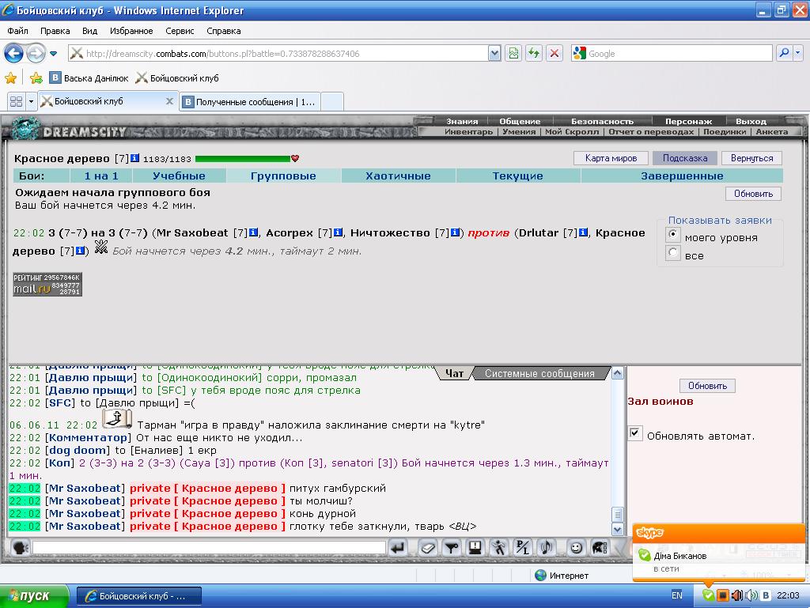Open recent pages dropdown arrow

[53, 53]
